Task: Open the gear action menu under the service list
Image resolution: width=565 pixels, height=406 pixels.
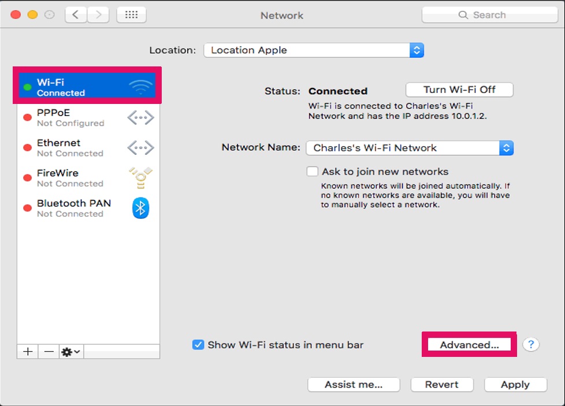Action: point(71,351)
